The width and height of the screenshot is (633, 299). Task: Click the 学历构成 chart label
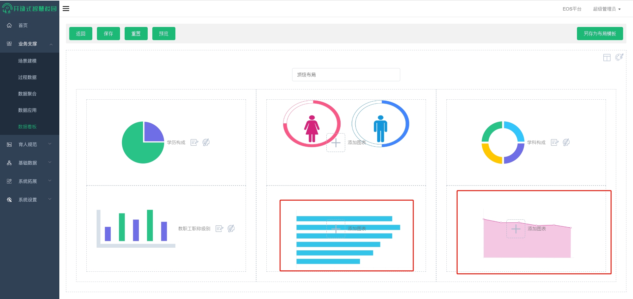coord(176,142)
